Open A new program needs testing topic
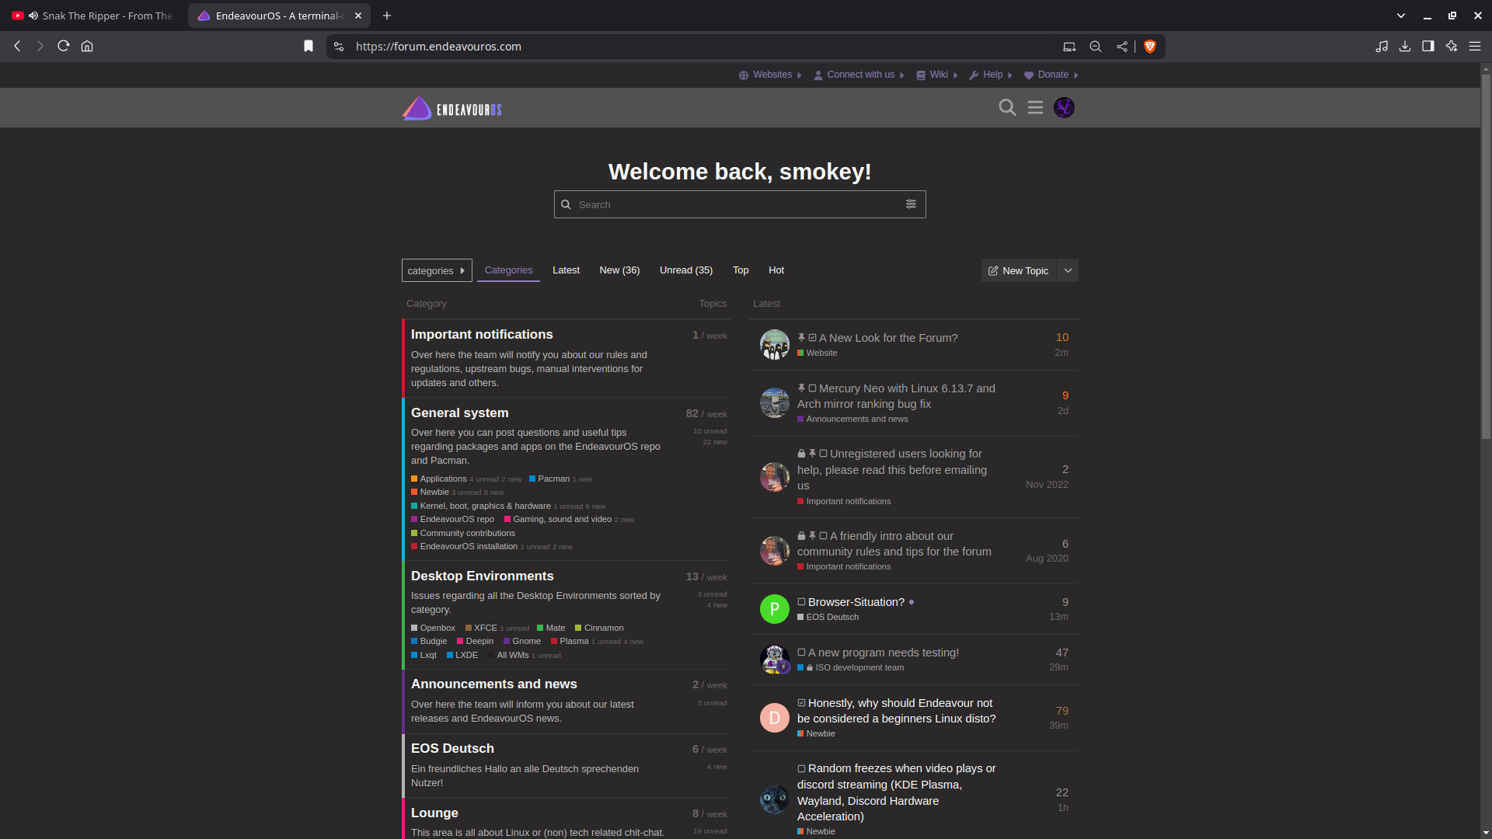This screenshot has width=1492, height=839. click(884, 653)
